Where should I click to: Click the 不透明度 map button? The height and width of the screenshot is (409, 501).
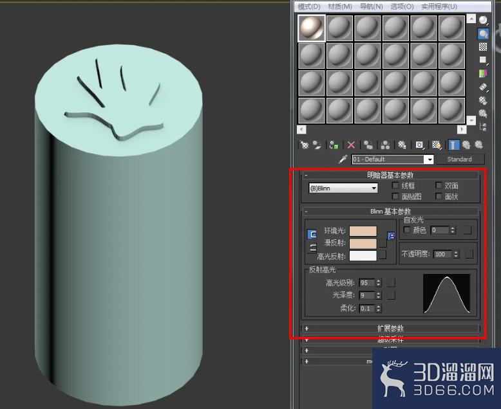point(469,254)
